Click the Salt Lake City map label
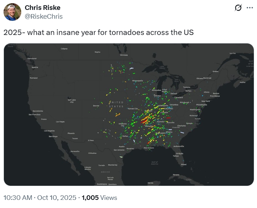 72,101
